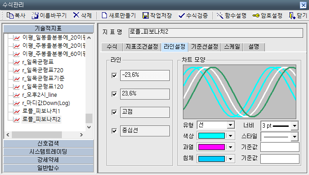
Task: Open the 너비 width dropdown
Action: pyautogui.click(x=294, y=125)
